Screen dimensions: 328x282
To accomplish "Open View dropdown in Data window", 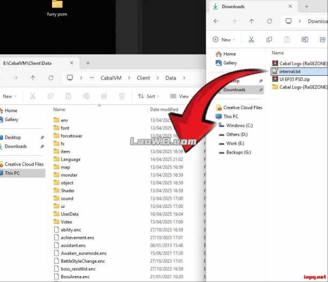I will [181, 96].
